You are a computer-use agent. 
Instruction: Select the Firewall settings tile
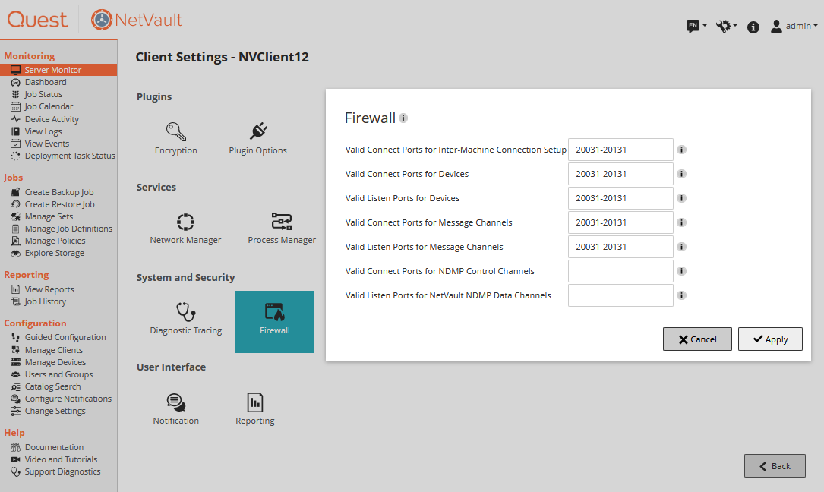pos(275,321)
